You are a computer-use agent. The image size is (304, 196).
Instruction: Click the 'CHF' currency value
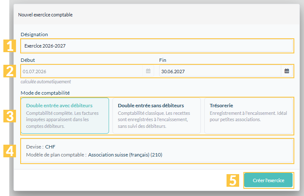pos(50,147)
